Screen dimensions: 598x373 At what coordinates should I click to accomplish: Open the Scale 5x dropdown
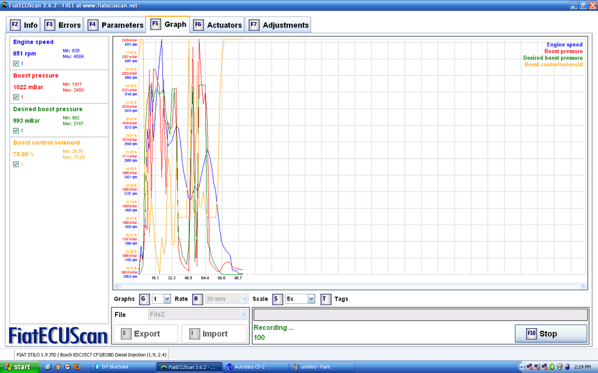[311, 299]
